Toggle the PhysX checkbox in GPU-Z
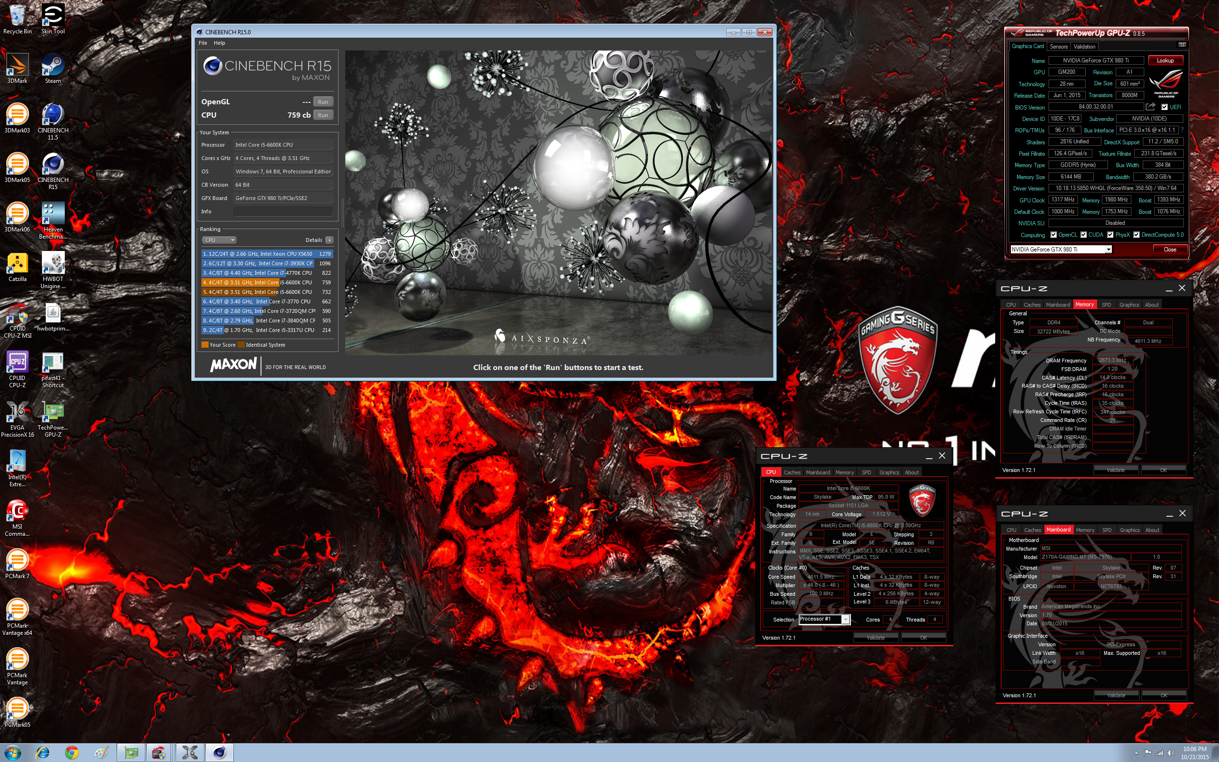The width and height of the screenshot is (1219, 762). (x=1110, y=235)
